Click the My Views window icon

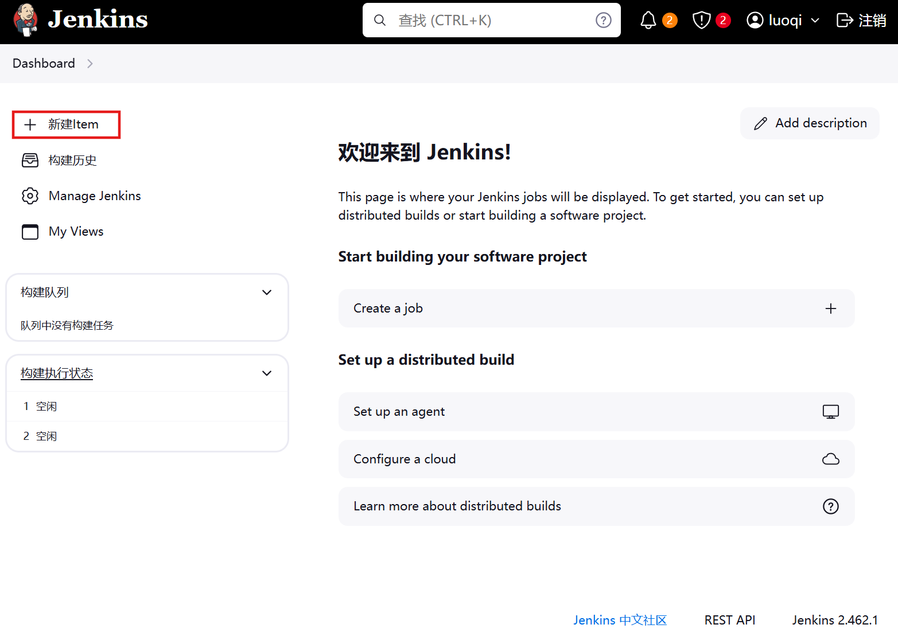[x=30, y=231]
